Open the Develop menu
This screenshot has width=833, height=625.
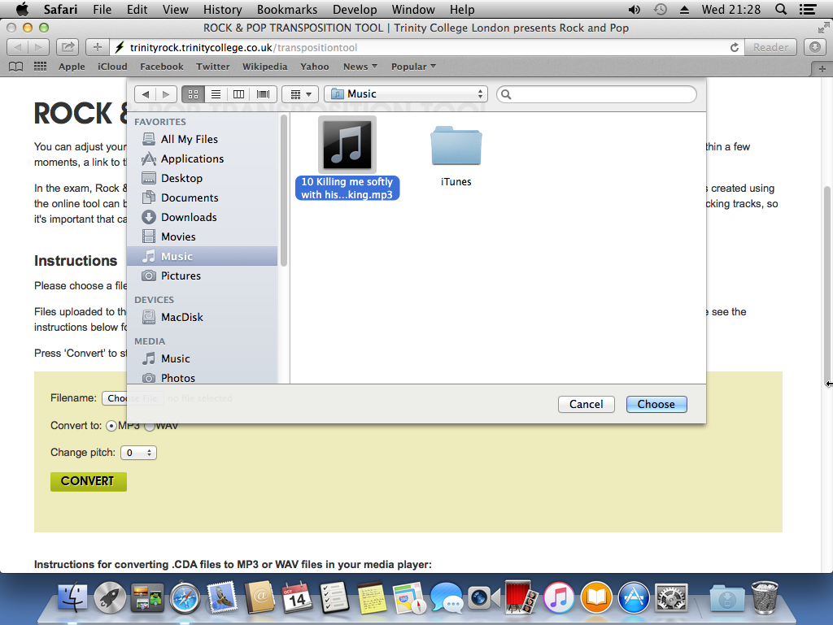pyautogui.click(x=355, y=10)
